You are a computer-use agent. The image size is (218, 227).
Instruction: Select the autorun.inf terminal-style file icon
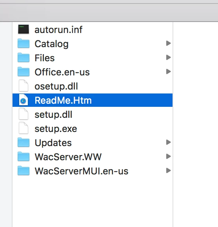tap(24, 29)
